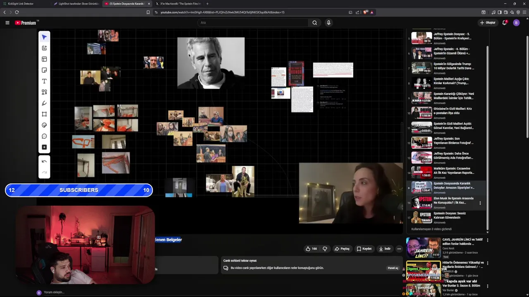The image size is (529, 297).
Task: Click the Kaydet save button
Action: pos(364,249)
